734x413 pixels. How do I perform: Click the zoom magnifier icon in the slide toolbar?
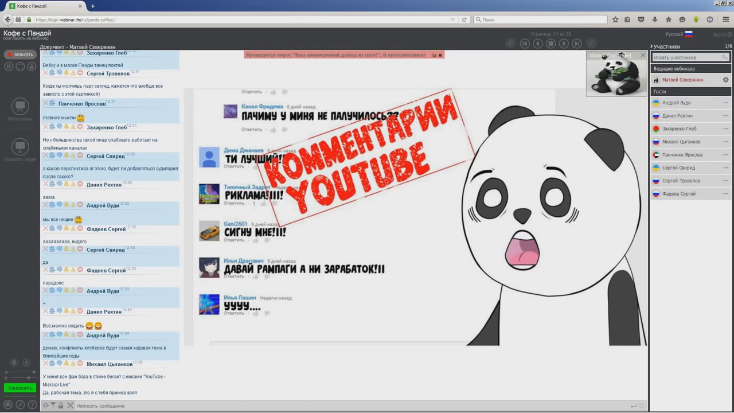tap(510, 43)
